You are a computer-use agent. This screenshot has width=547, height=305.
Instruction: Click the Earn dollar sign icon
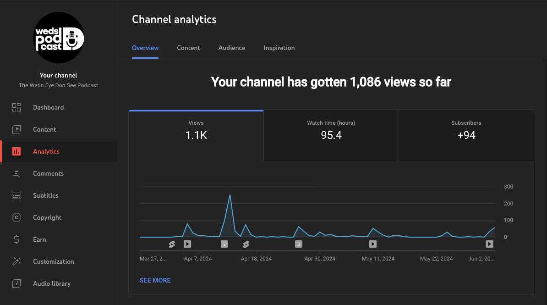pyautogui.click(x=16, y=239)
